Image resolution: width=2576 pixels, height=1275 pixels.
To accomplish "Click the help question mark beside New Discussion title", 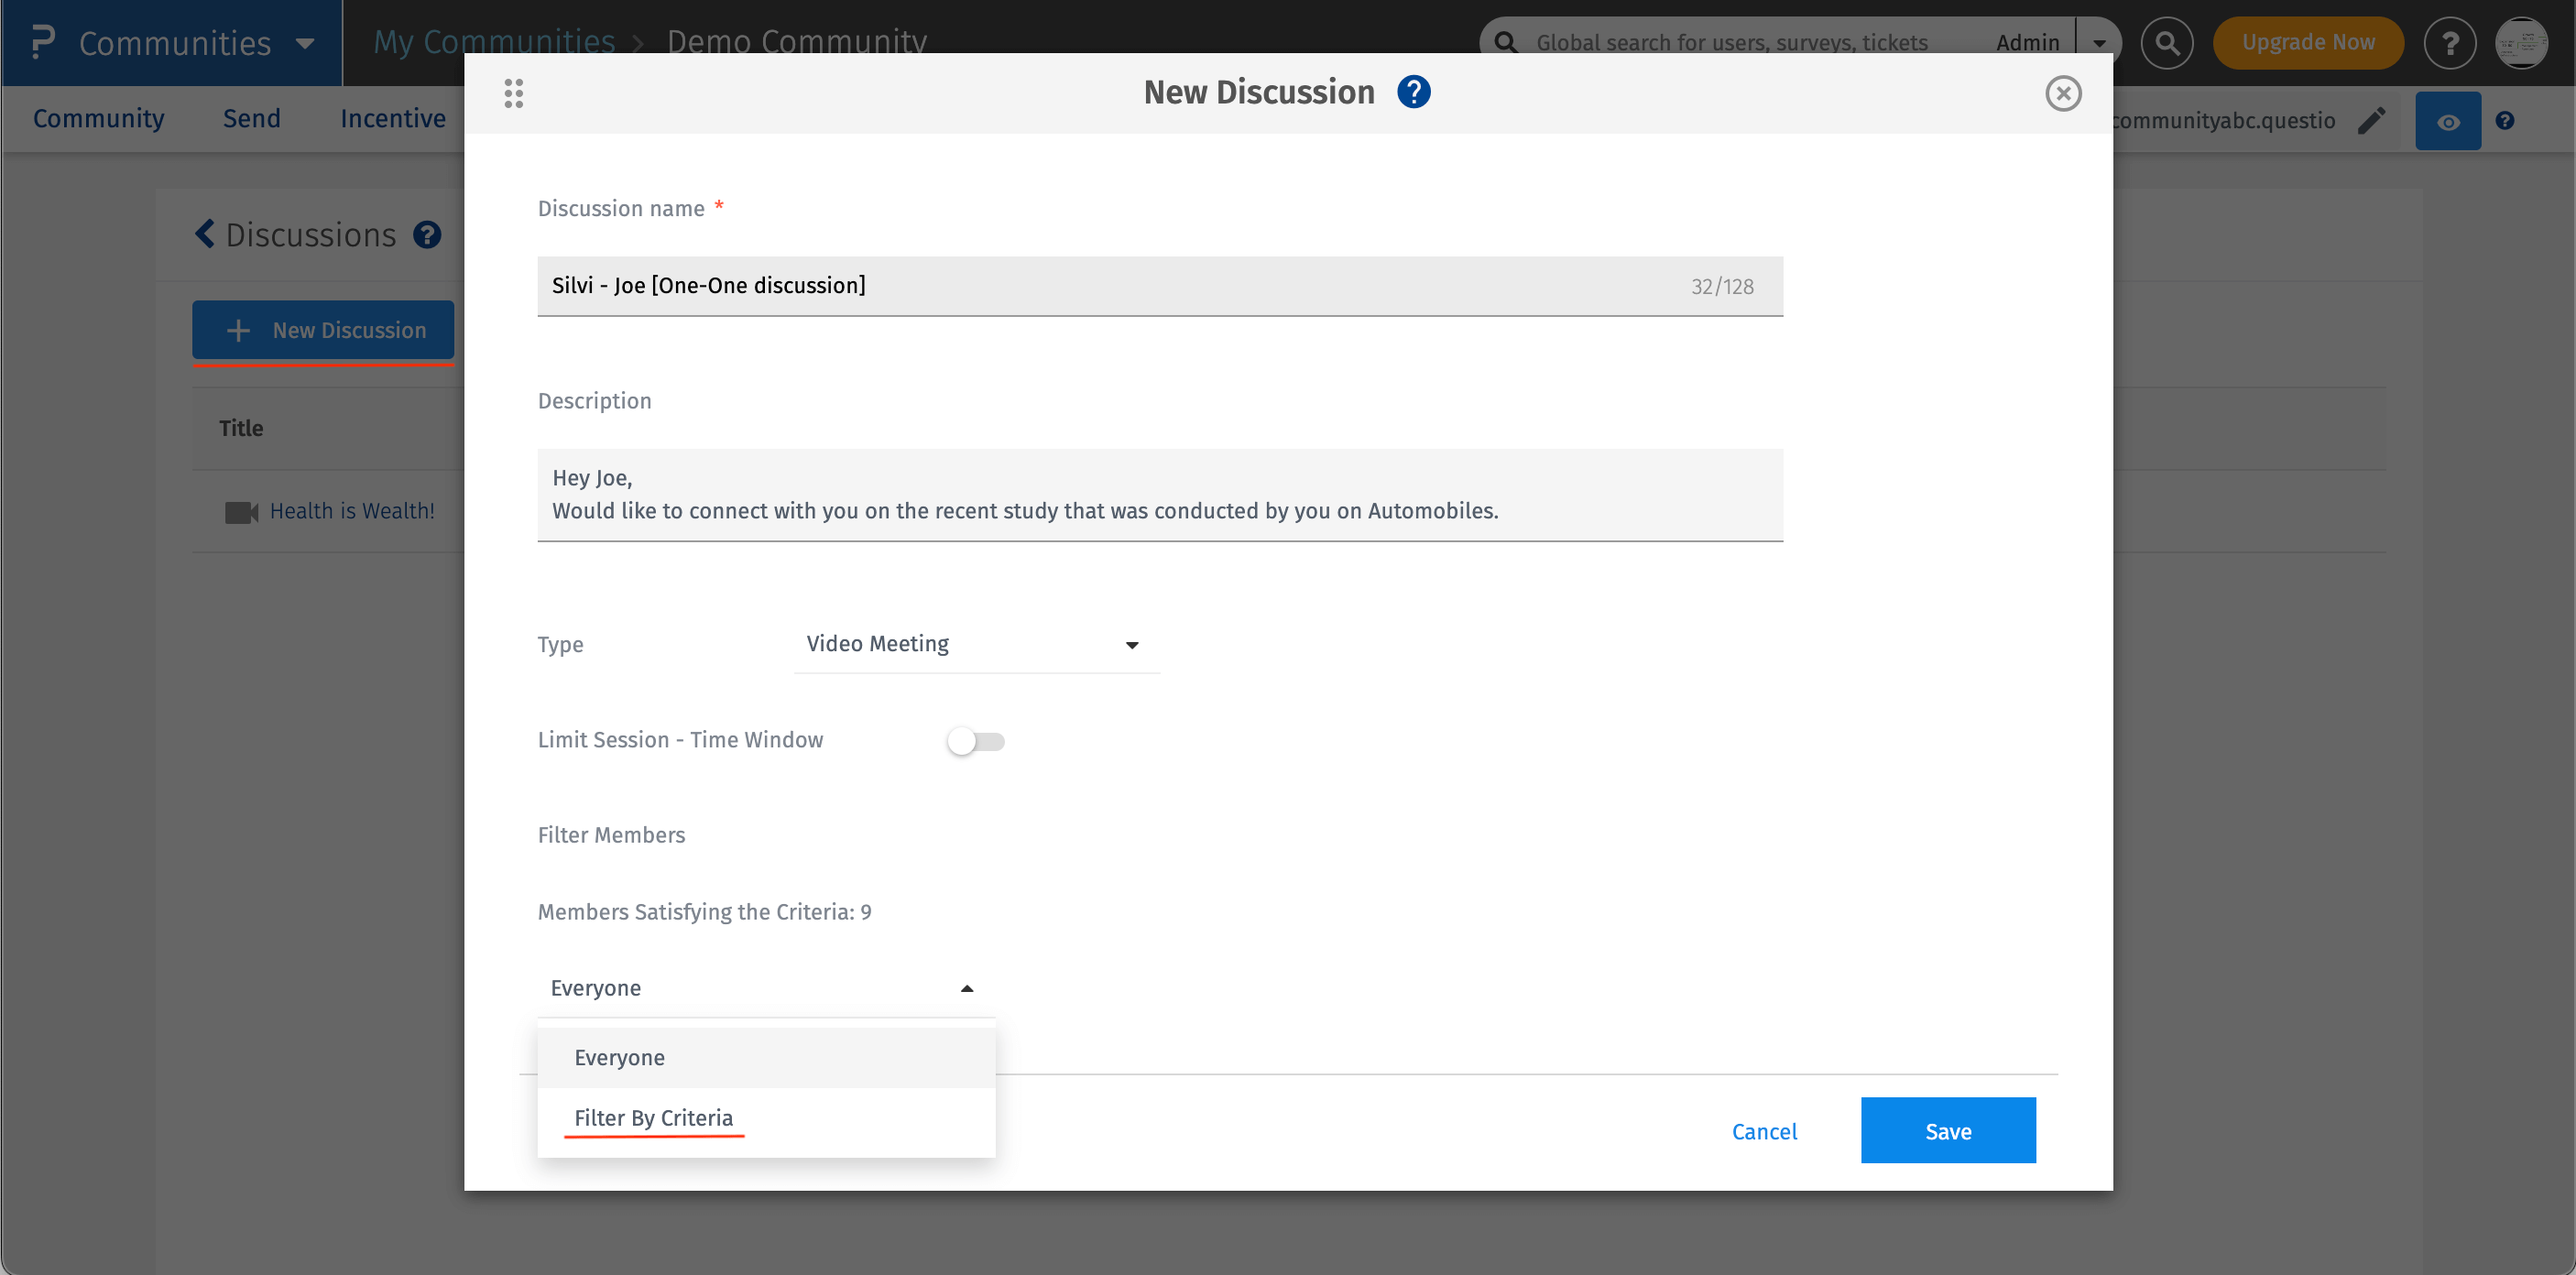I will click(x=1413, y=91).
